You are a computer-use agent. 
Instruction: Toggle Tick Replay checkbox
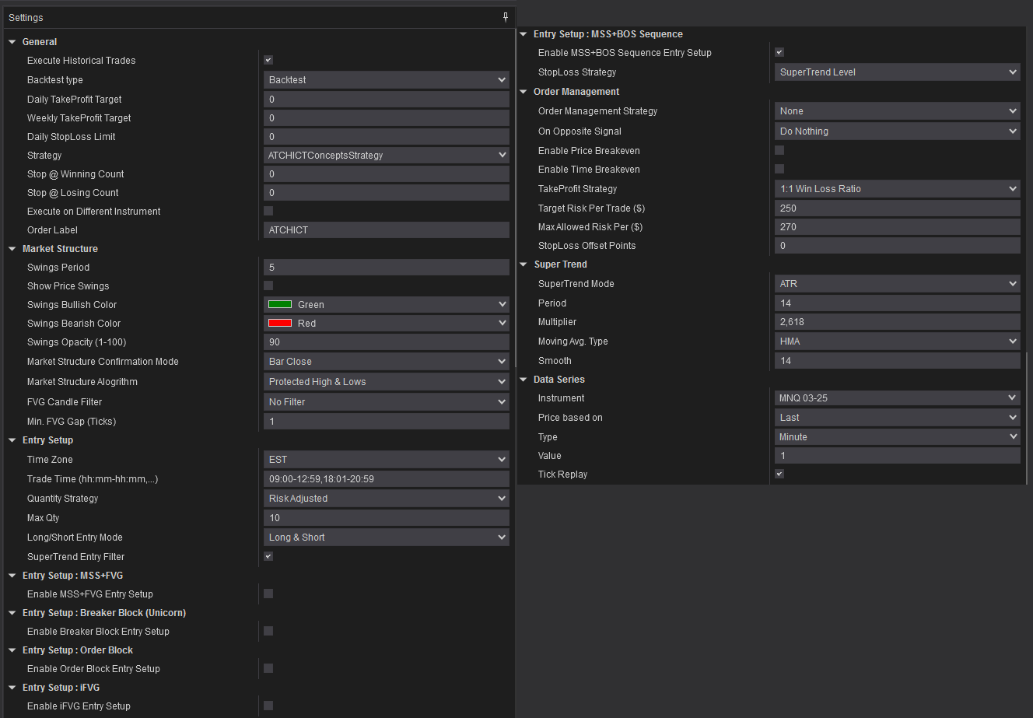(779, 474)
